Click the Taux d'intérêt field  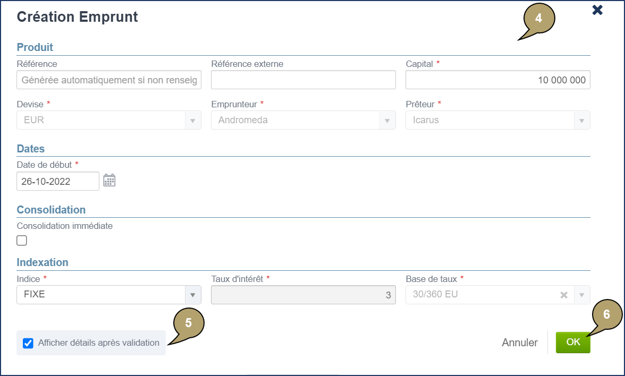(x=303, y=295)
